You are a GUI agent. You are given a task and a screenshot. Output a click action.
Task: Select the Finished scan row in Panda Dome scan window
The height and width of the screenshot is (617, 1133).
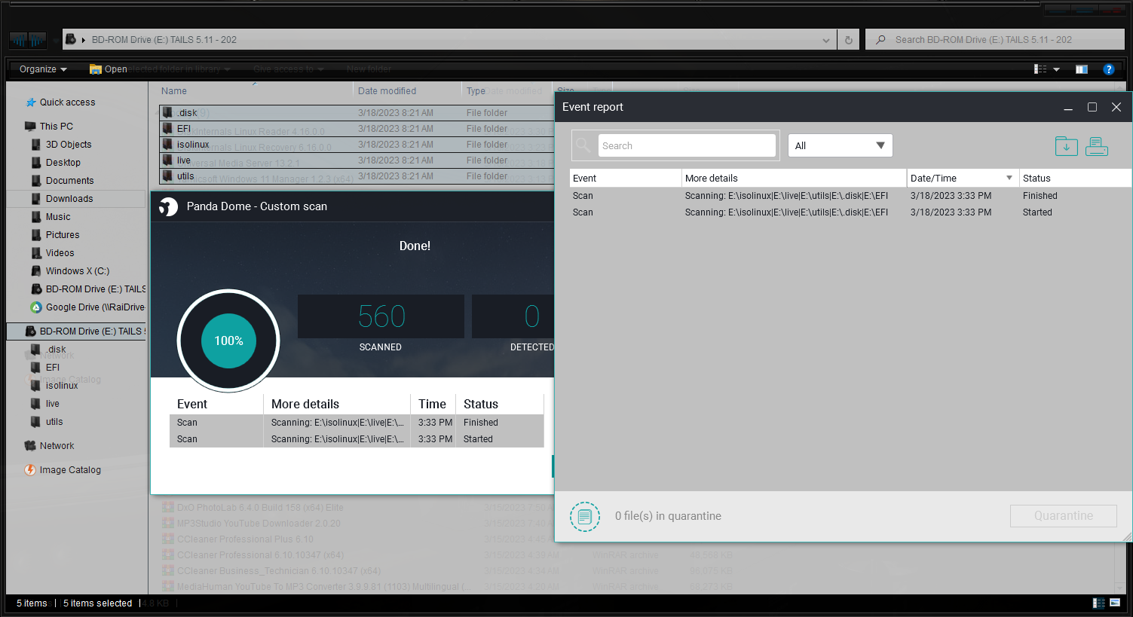[357, 423]
